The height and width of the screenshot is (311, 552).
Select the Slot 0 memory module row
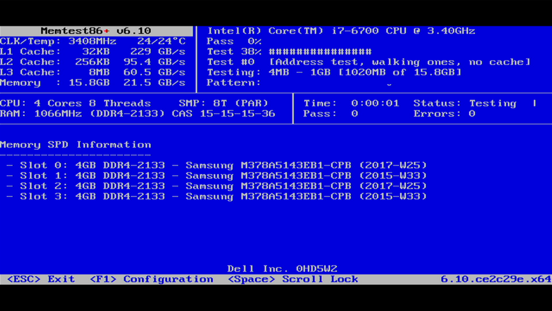click(x=217, y=165)
